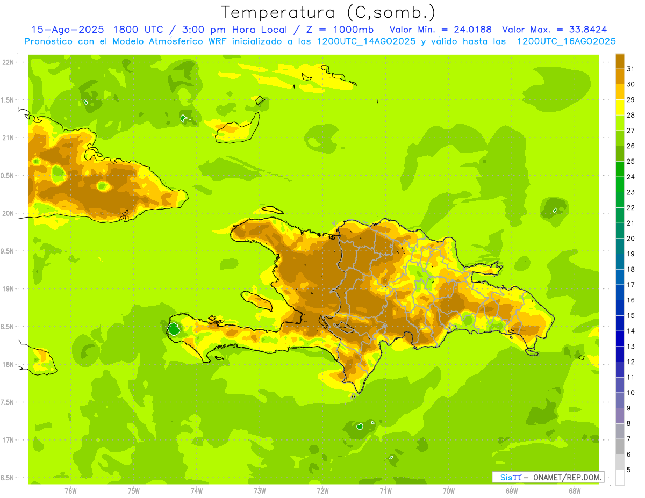Click the '9.5N' latitude label

(8, 251)
